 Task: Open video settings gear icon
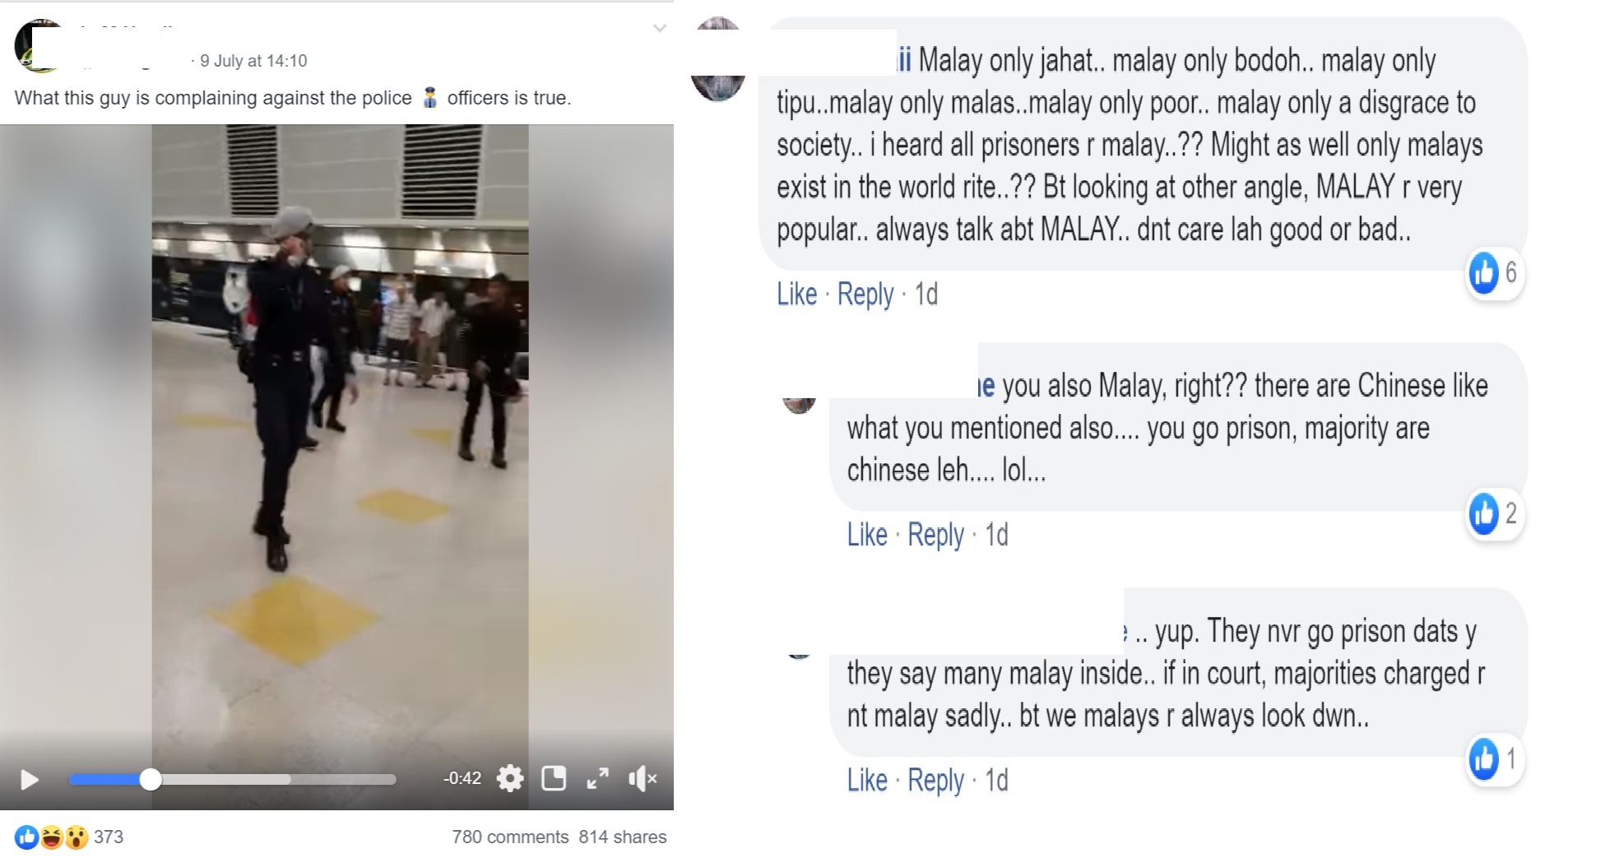pos(510,778)
